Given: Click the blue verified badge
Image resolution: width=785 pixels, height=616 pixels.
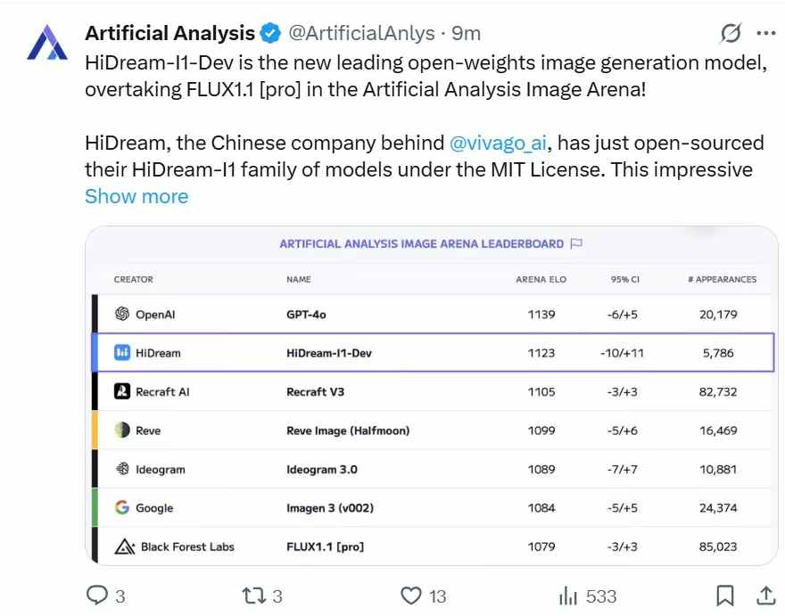Looking at the screenshot, I should point(270,34).
